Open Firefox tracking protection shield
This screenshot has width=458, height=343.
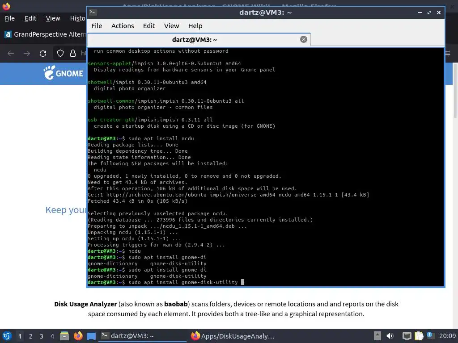(x=60, y=53)
